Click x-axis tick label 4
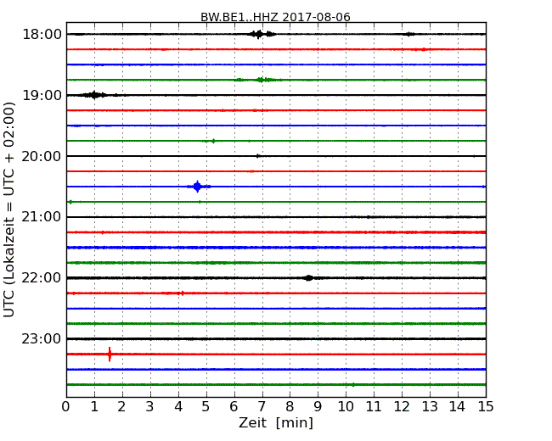This screenshot has height=441, width=552. [x=178, y=406]
